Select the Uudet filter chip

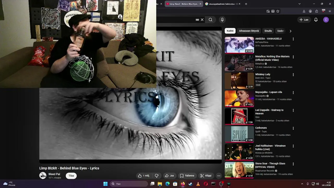click(281, 31)
